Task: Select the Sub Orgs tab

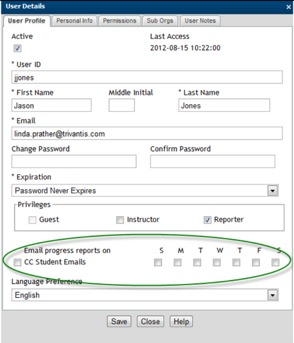Action: [x=160, y=21]
